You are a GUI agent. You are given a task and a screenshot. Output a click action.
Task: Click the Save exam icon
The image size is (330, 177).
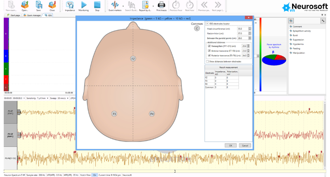[x=38, y=6]
